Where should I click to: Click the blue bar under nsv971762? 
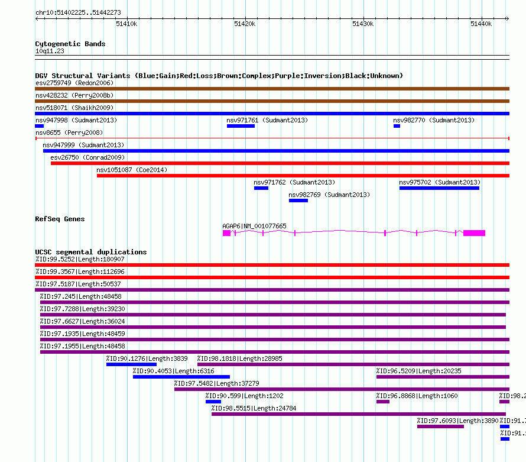(x=261, y=188)
